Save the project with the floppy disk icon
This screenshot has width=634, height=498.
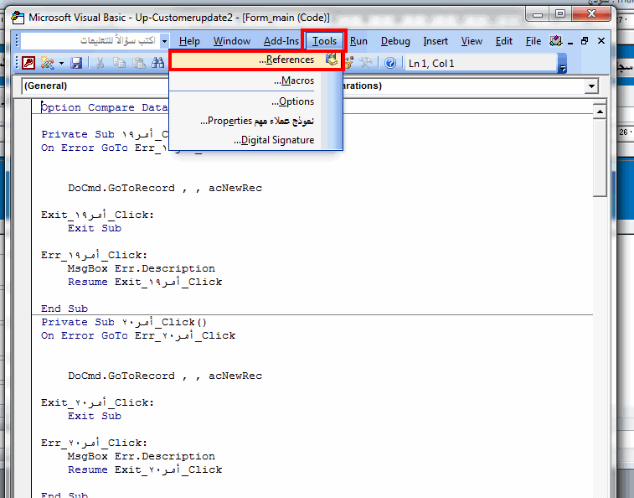pos(76,63)
